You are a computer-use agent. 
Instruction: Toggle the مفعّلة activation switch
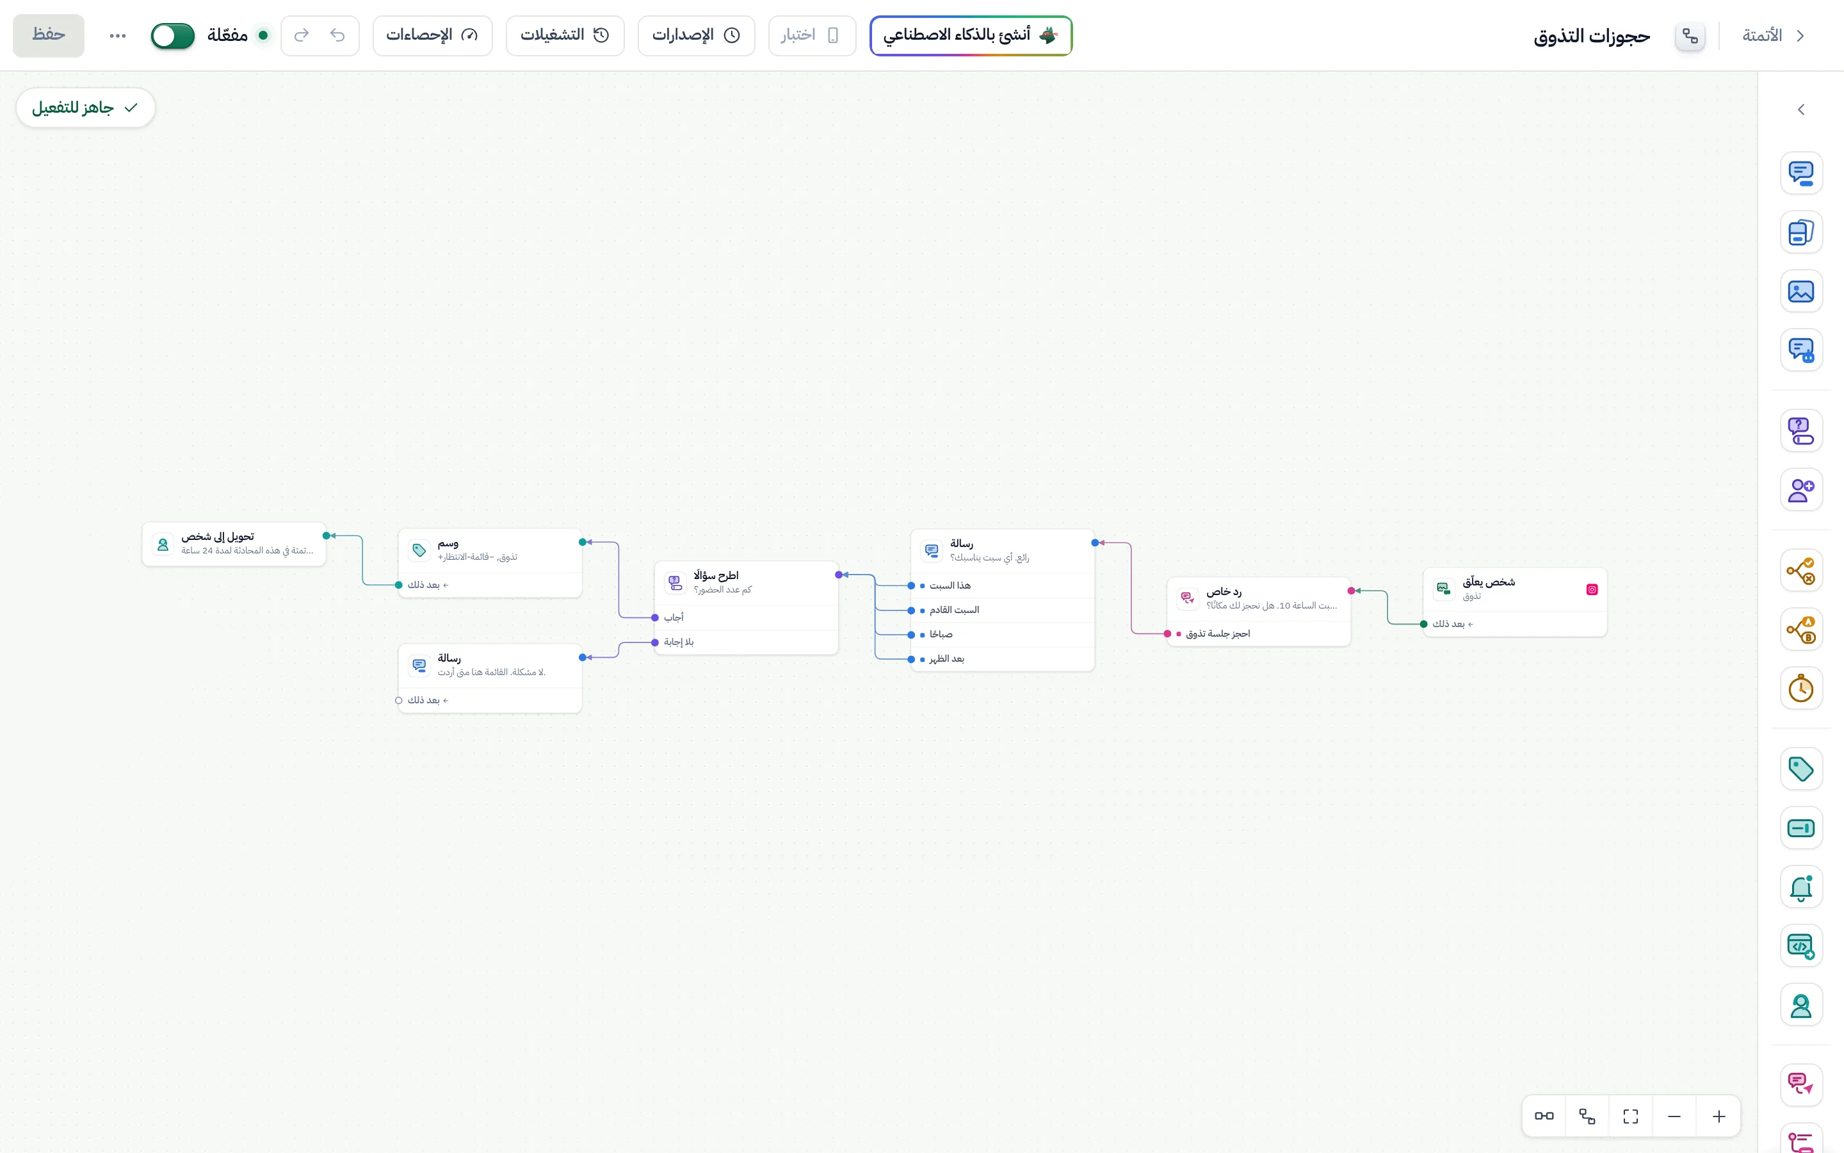173,35
